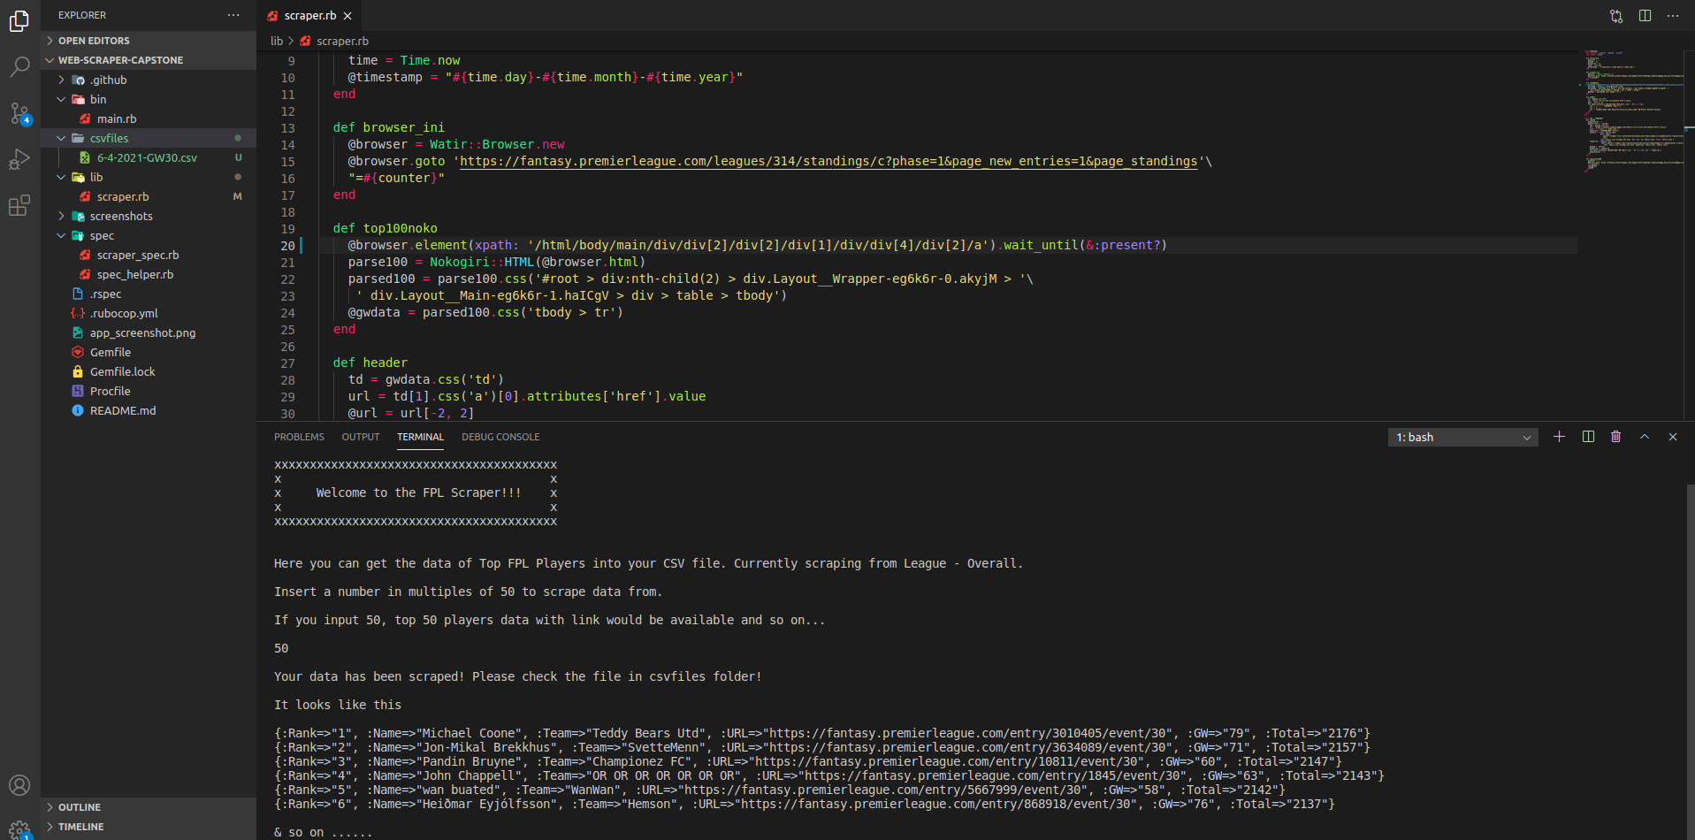The image size is (1695, 840).
Task: Open the Gemfile.lock file
Action: (122, 372)
